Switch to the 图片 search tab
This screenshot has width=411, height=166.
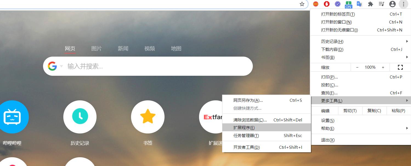point(97,49)
